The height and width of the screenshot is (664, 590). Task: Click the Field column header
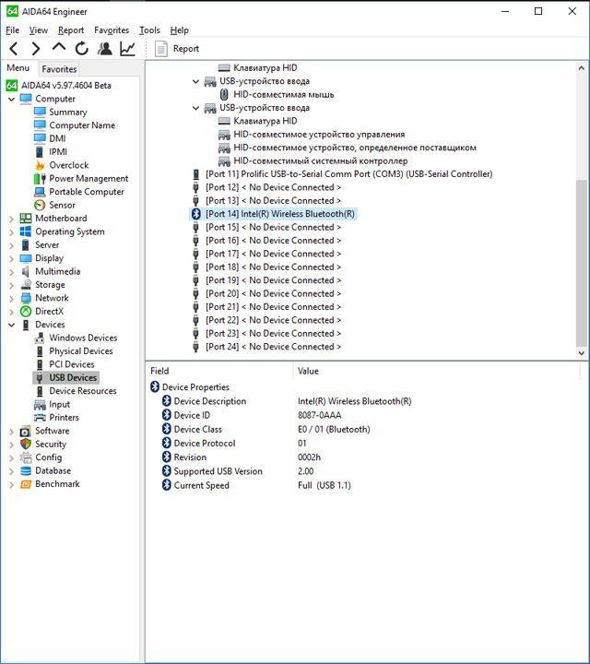pos(159,371)
